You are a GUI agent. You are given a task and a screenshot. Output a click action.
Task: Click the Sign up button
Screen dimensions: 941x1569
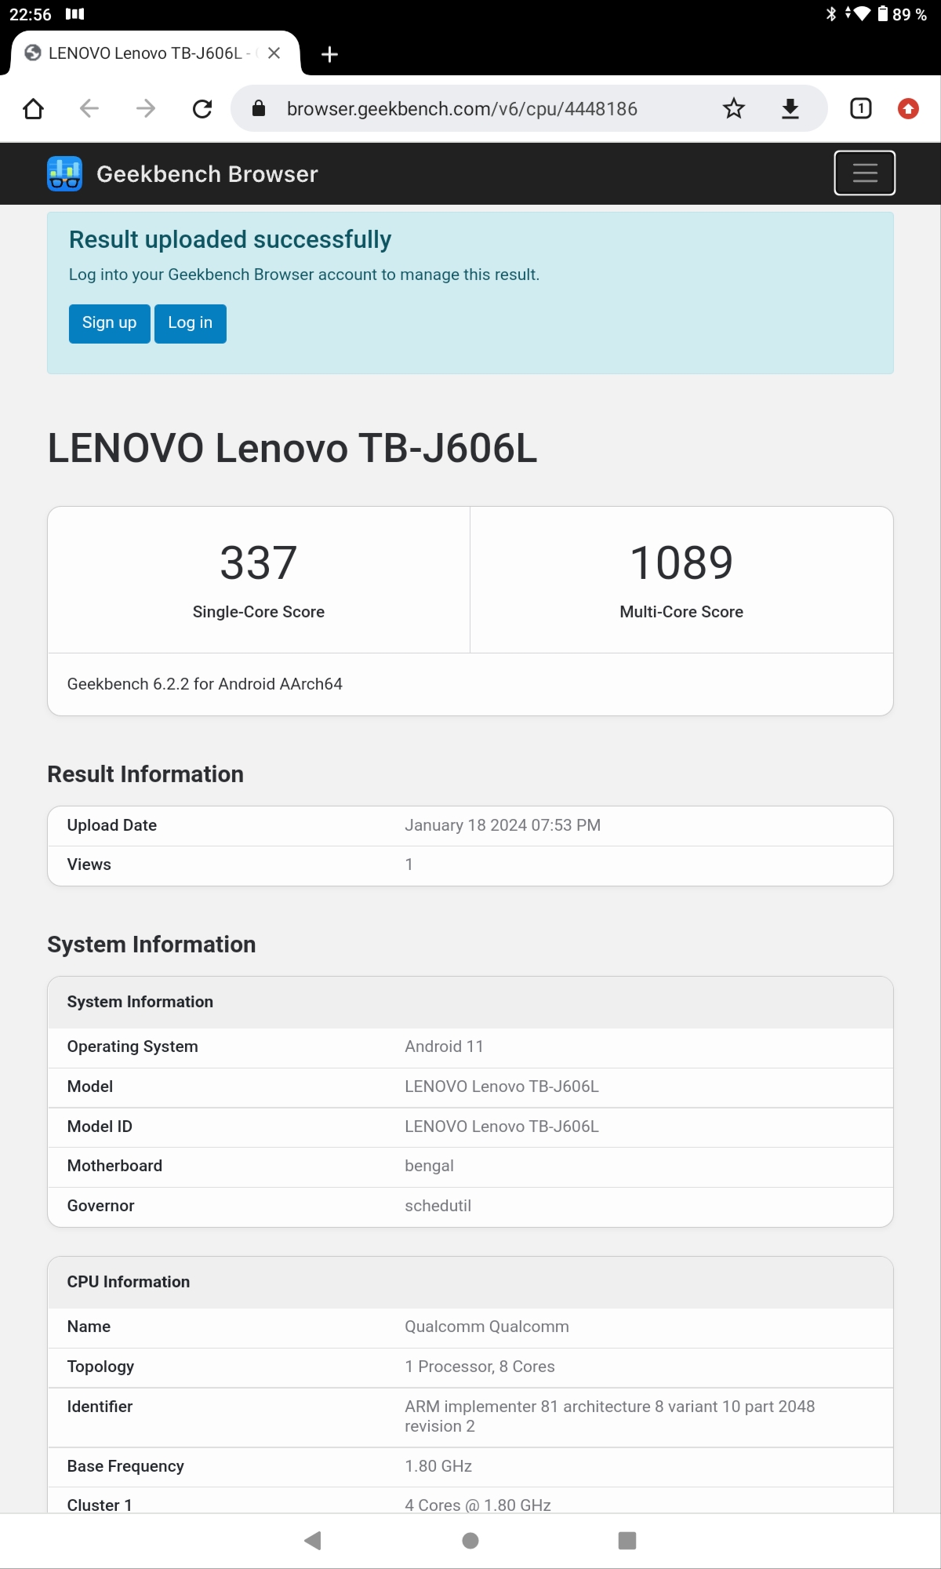(x=109, y=323)
